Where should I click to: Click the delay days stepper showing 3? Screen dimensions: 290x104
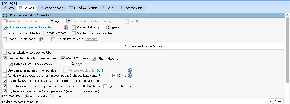click(73, 64)
